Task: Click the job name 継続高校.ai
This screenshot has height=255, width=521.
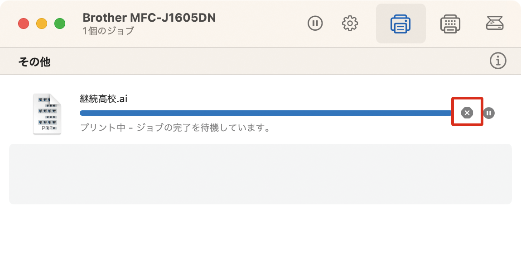Action: (103, 99)
